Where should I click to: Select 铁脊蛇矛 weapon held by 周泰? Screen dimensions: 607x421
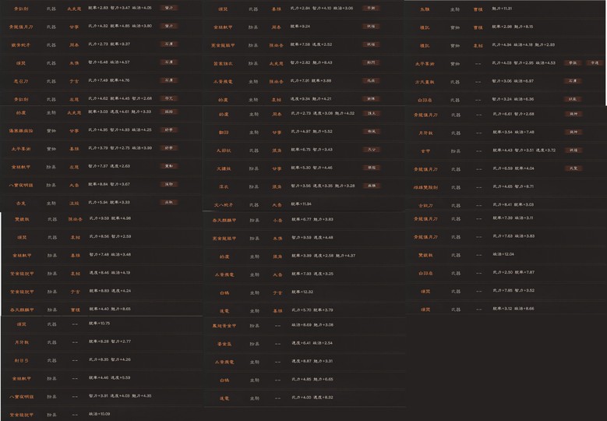pos(20,44)
